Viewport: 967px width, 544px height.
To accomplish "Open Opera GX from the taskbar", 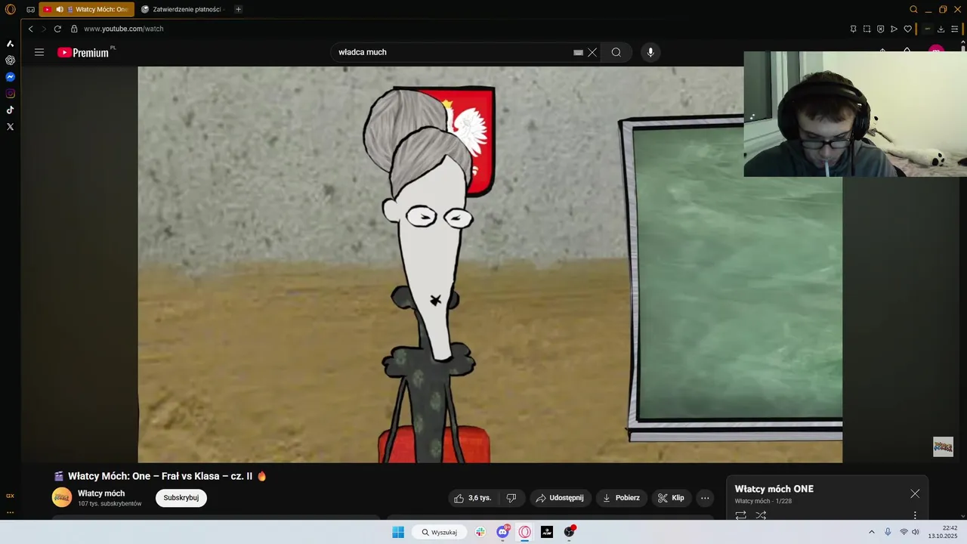I will tap(525, 532).
